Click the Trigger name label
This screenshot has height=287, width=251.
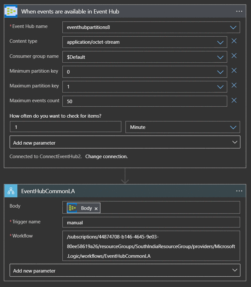pyautogui.click(x=26, y=222)
